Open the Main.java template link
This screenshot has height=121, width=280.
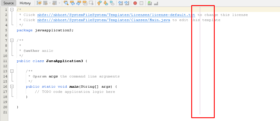[104, 20]
